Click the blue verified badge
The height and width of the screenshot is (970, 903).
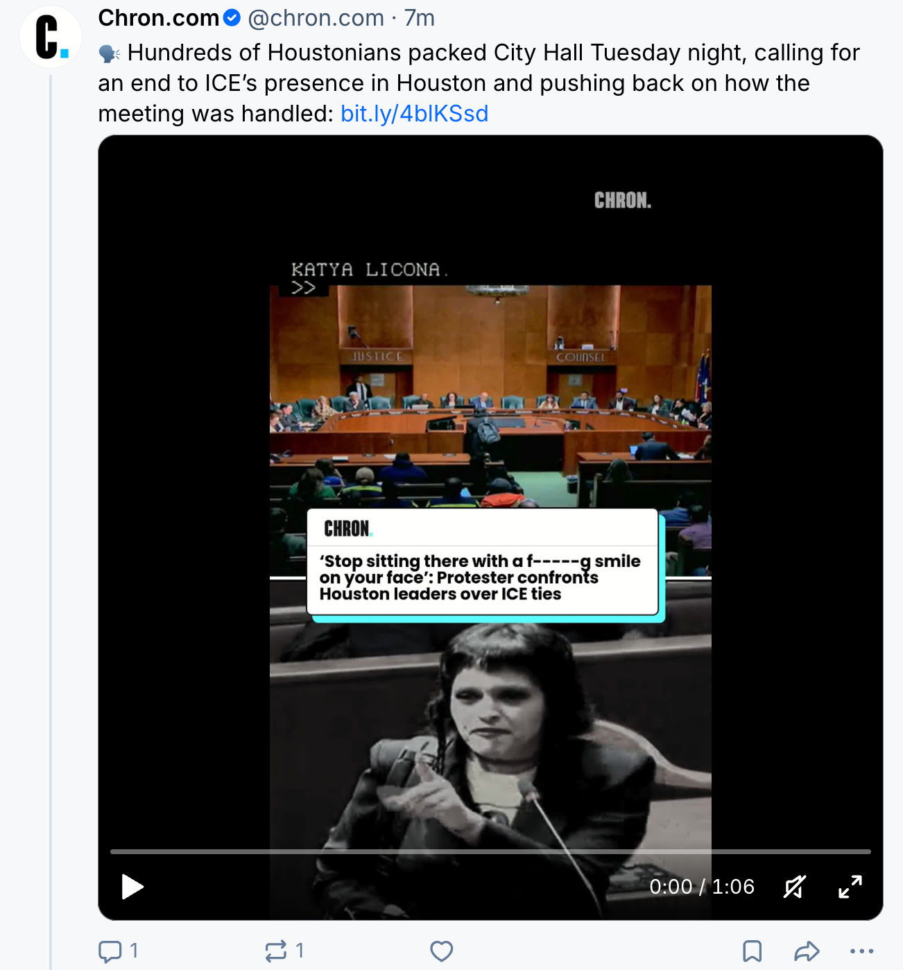click(232, 18)
